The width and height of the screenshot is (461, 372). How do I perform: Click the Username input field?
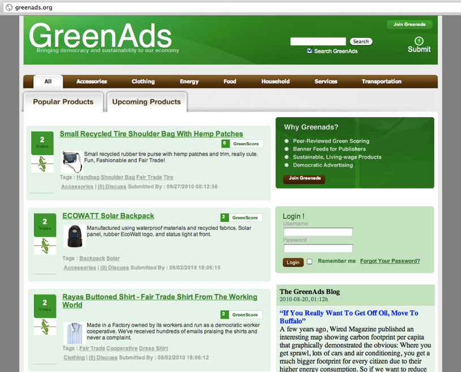317,232
